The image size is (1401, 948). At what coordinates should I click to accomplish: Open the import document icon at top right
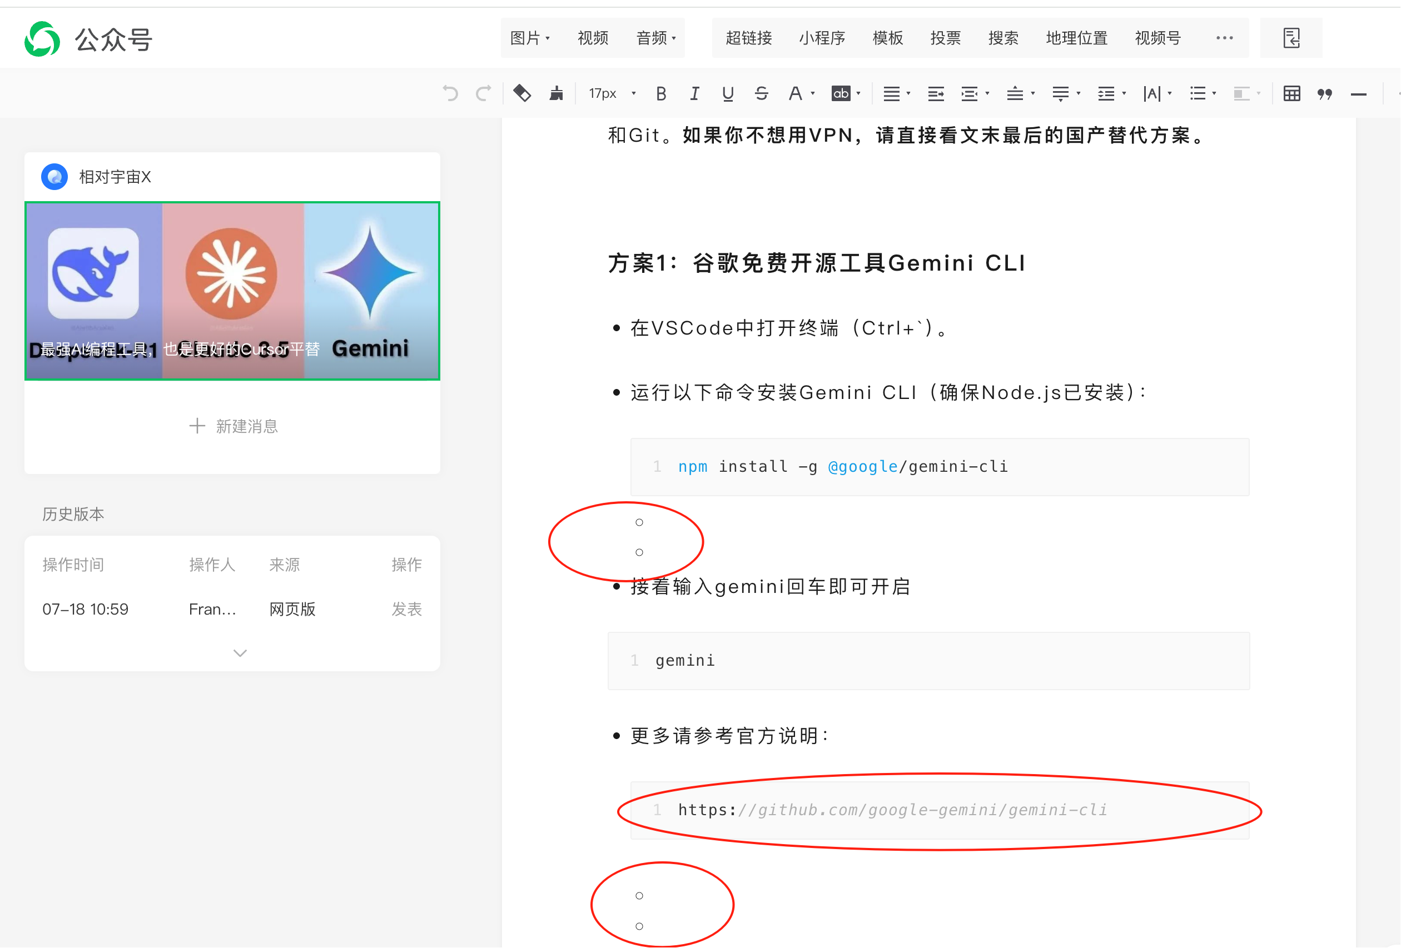pyautogui.click(x=1291, y=38)
